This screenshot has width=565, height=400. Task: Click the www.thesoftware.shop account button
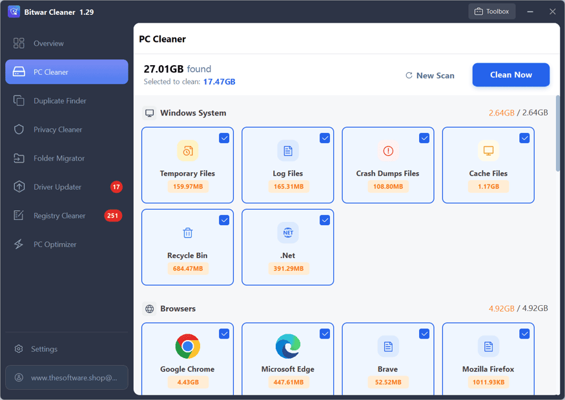point(67,377)
